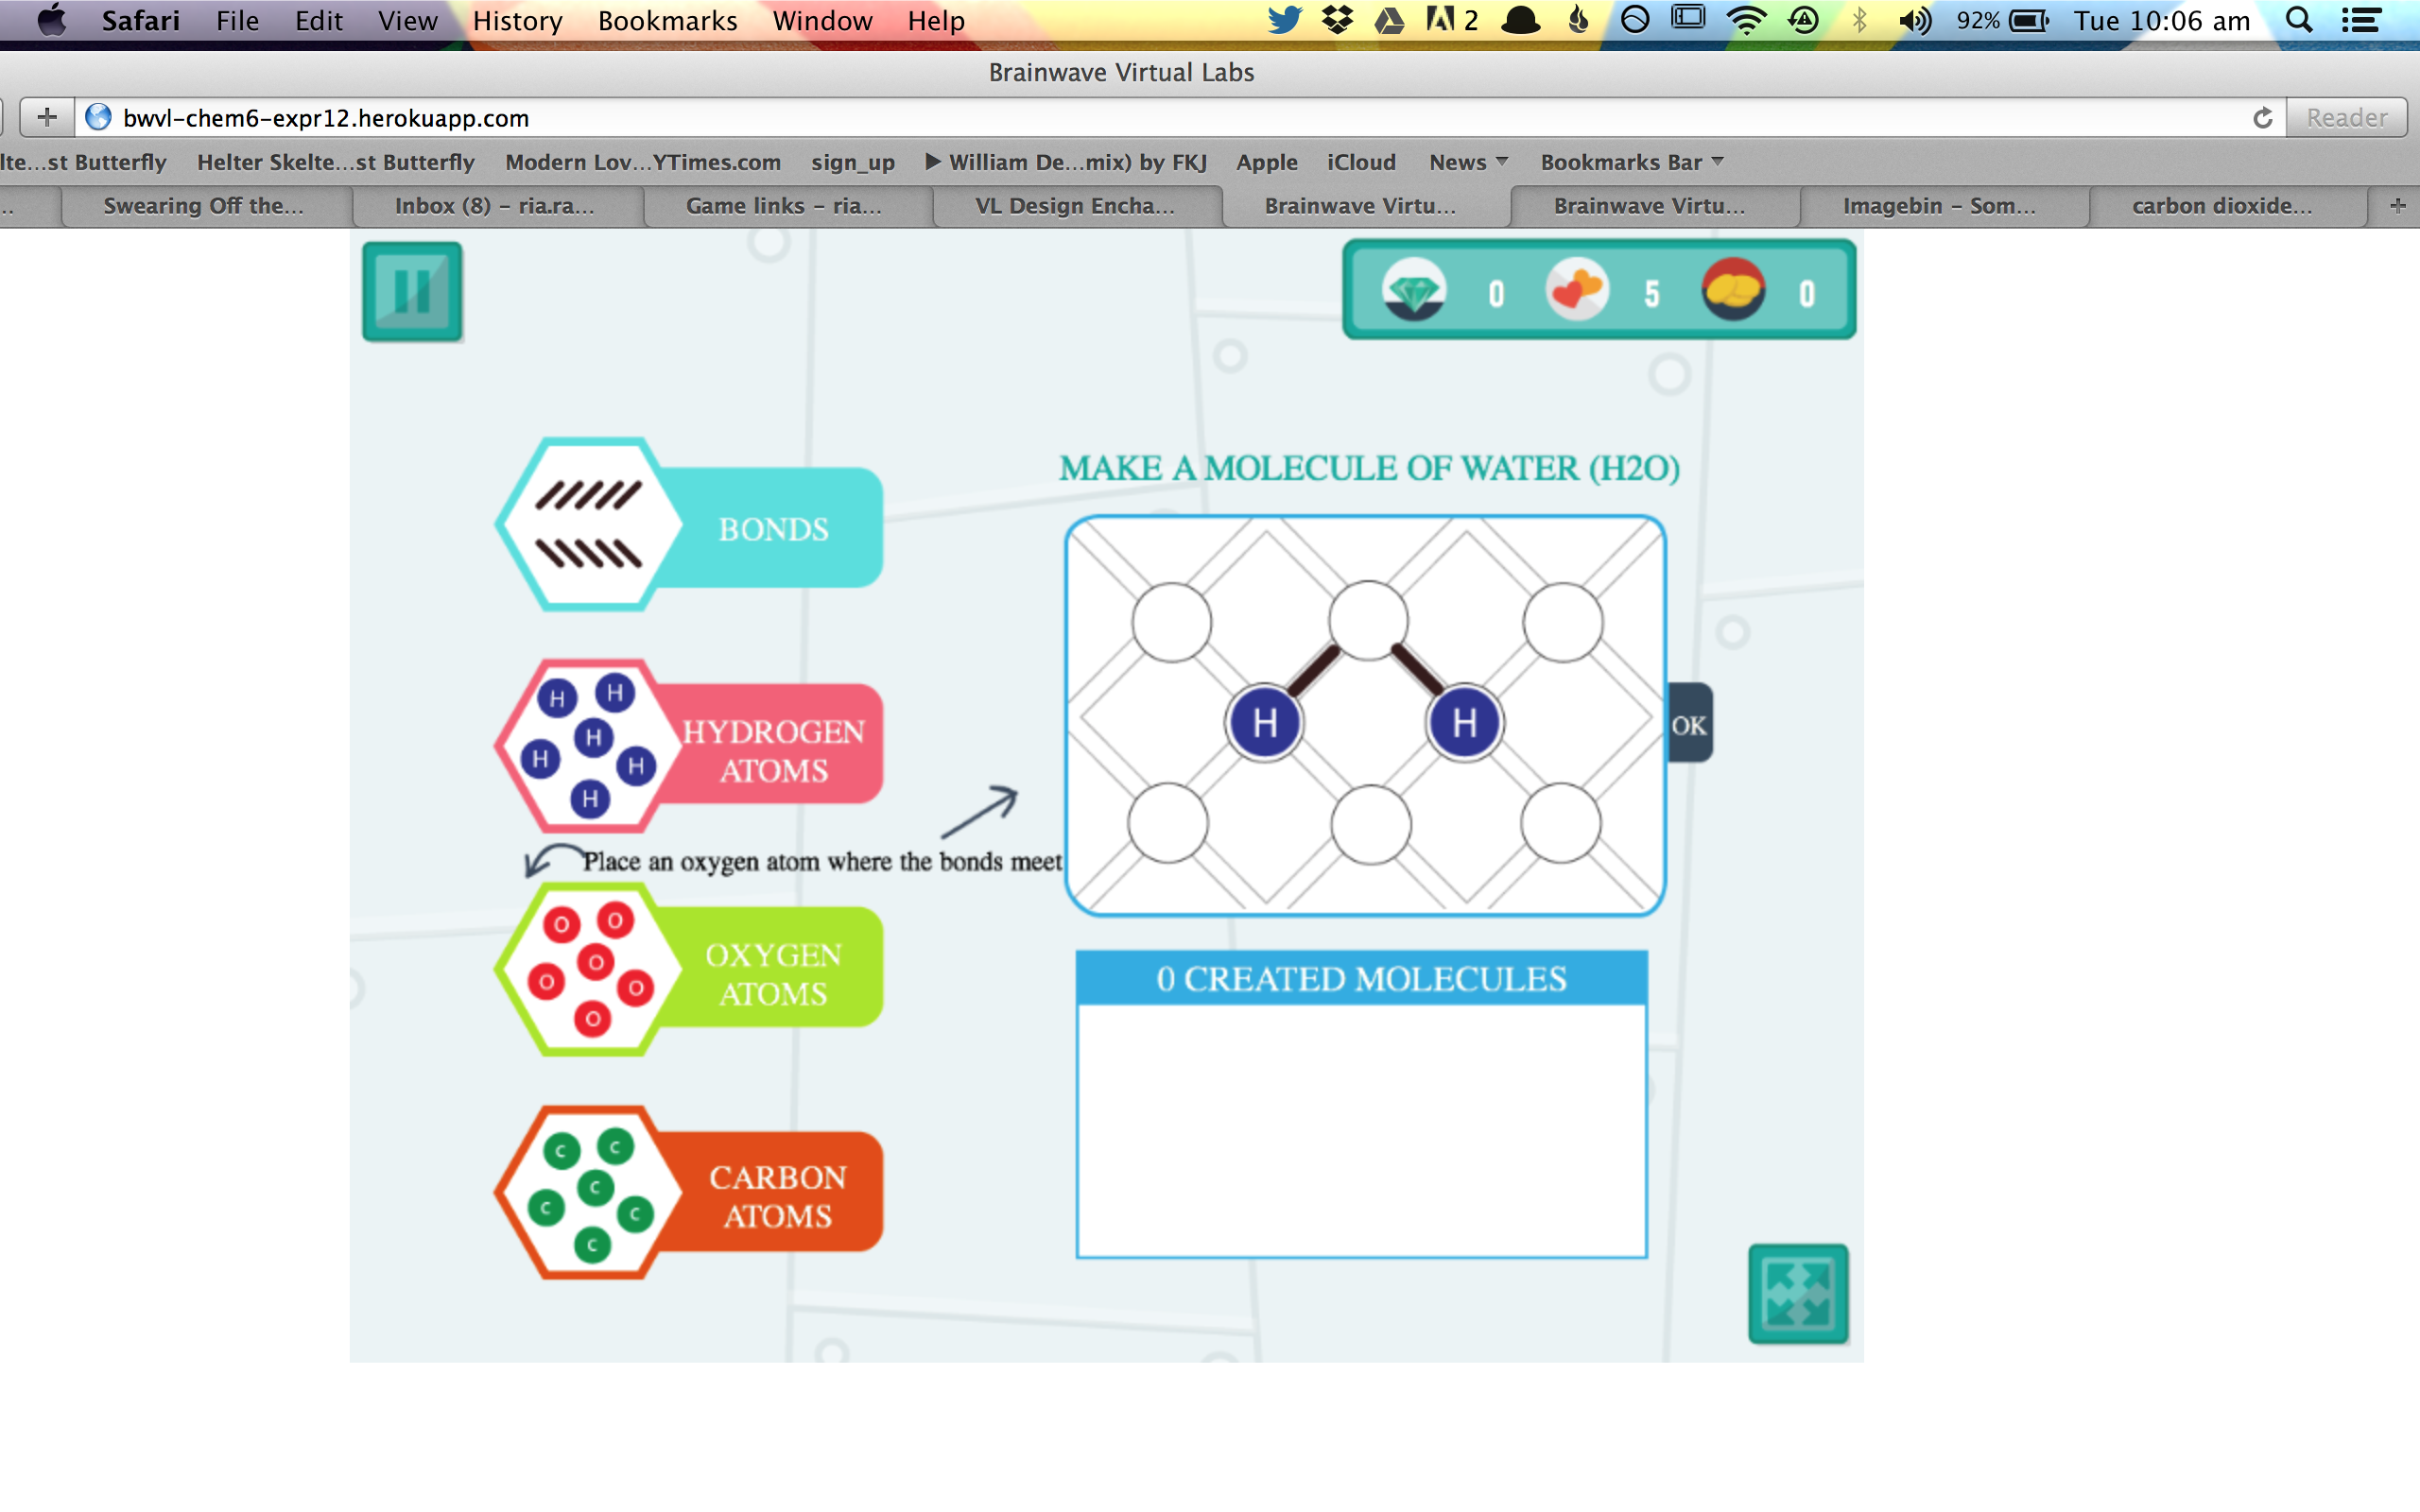Confirm the molecule with OK button

click(1689, 724)
